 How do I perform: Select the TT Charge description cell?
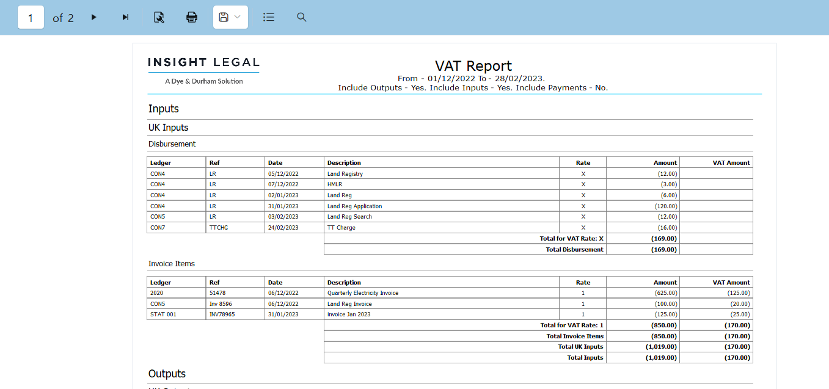point(442,227)
